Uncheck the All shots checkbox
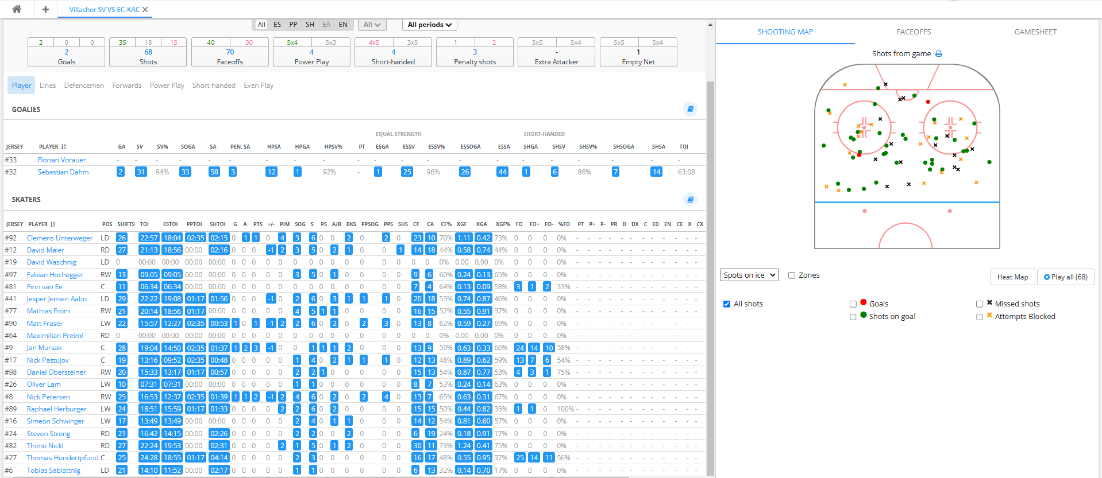 [727, 304]
